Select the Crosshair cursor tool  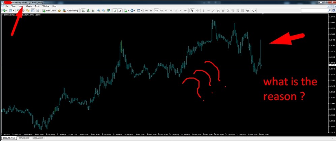(x=197, y=10)
